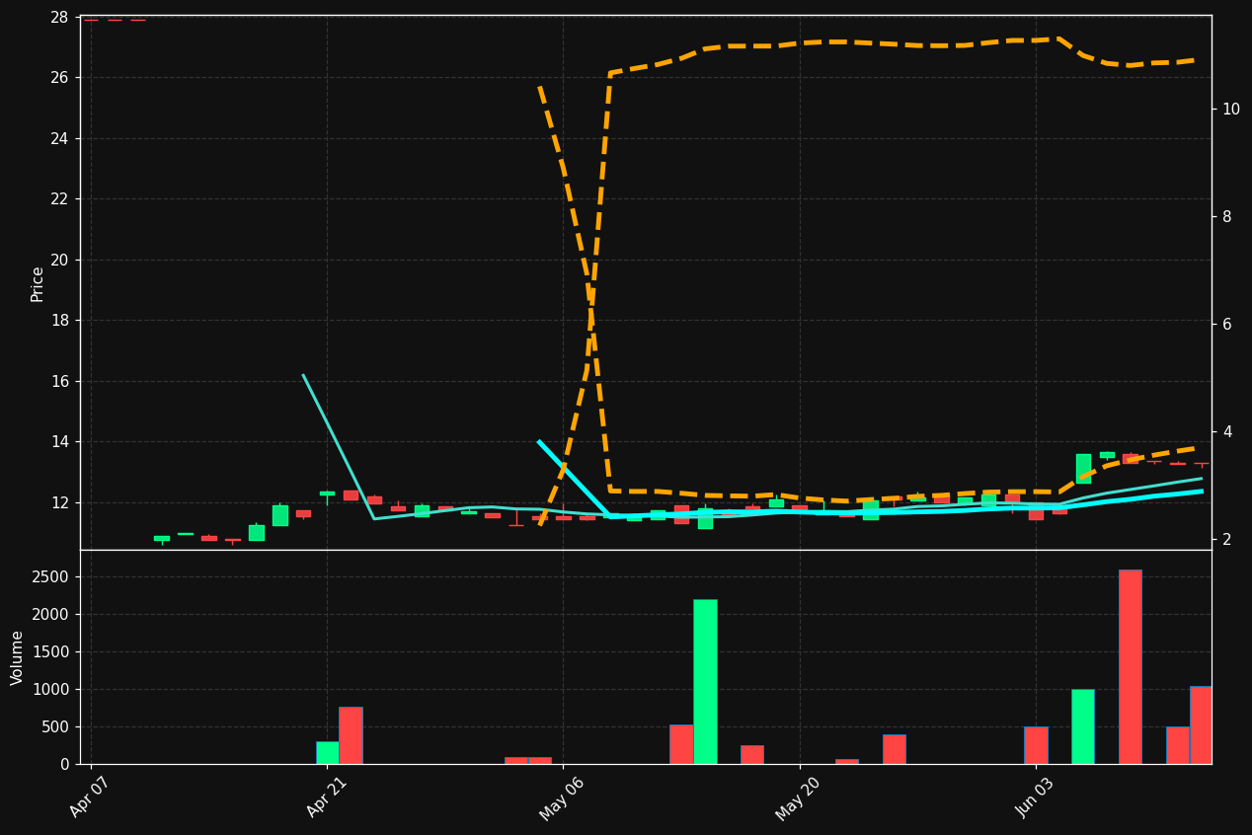
Task: Click the tallest green volume bar
Action: click(x=705, y=681)
